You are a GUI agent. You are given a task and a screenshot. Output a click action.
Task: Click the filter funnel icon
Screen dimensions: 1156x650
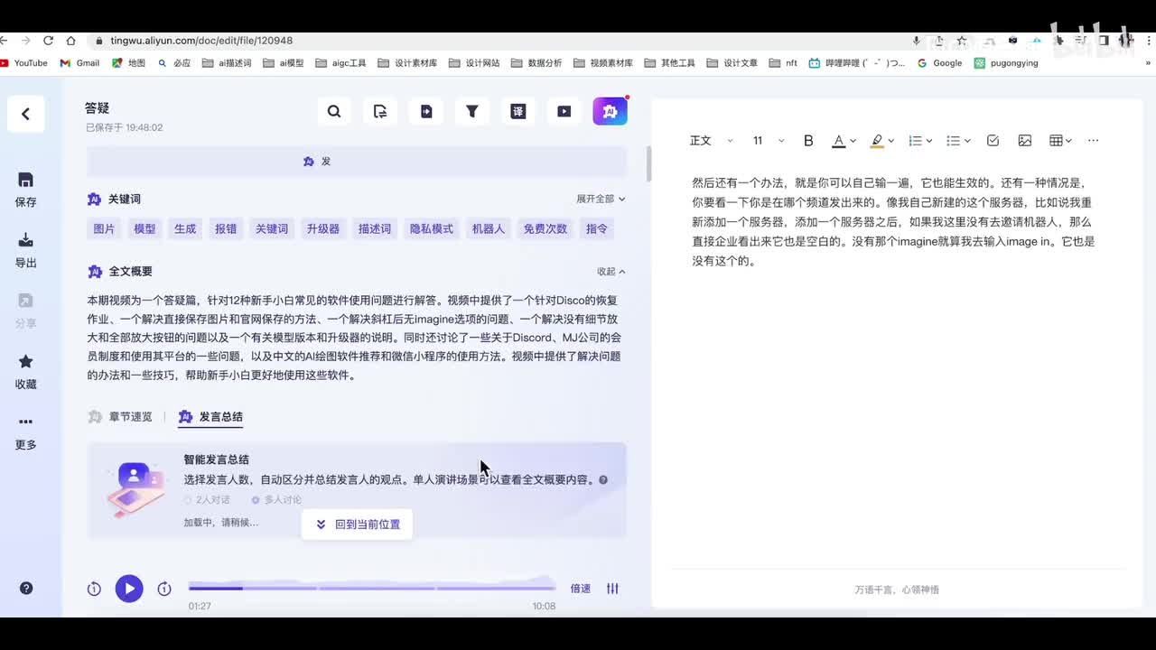pyautogui.click(x=471, y=111)
